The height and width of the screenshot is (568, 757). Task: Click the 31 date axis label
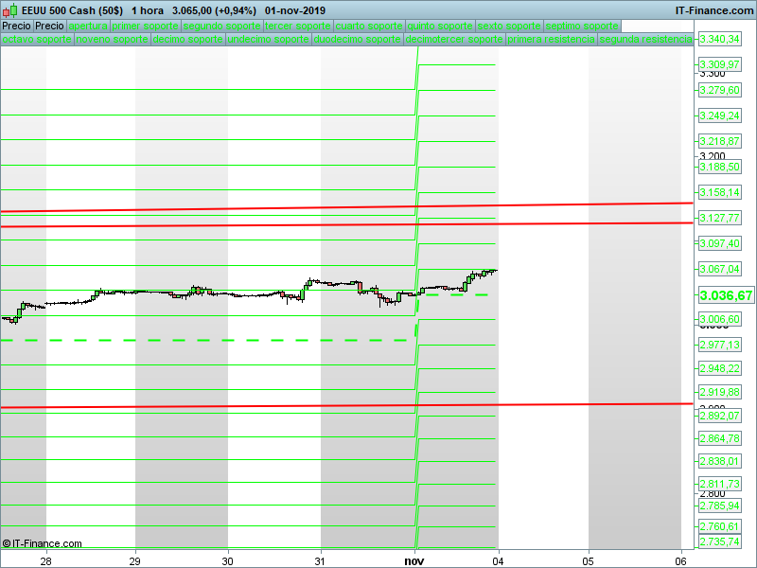tap(320, 561)
